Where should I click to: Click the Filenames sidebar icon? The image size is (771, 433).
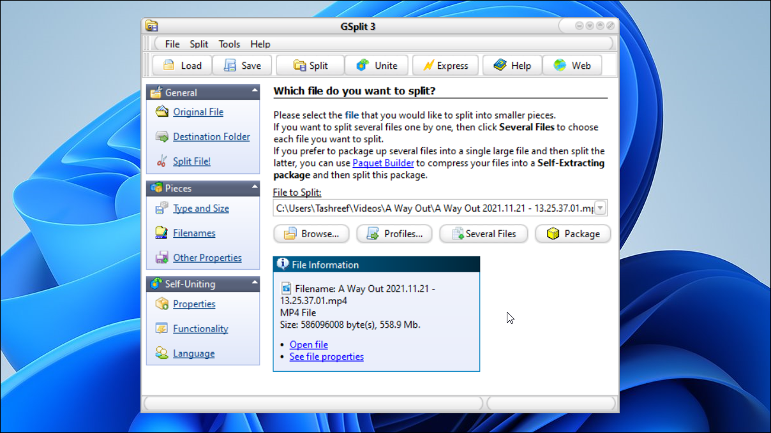(x=161, y=233)
